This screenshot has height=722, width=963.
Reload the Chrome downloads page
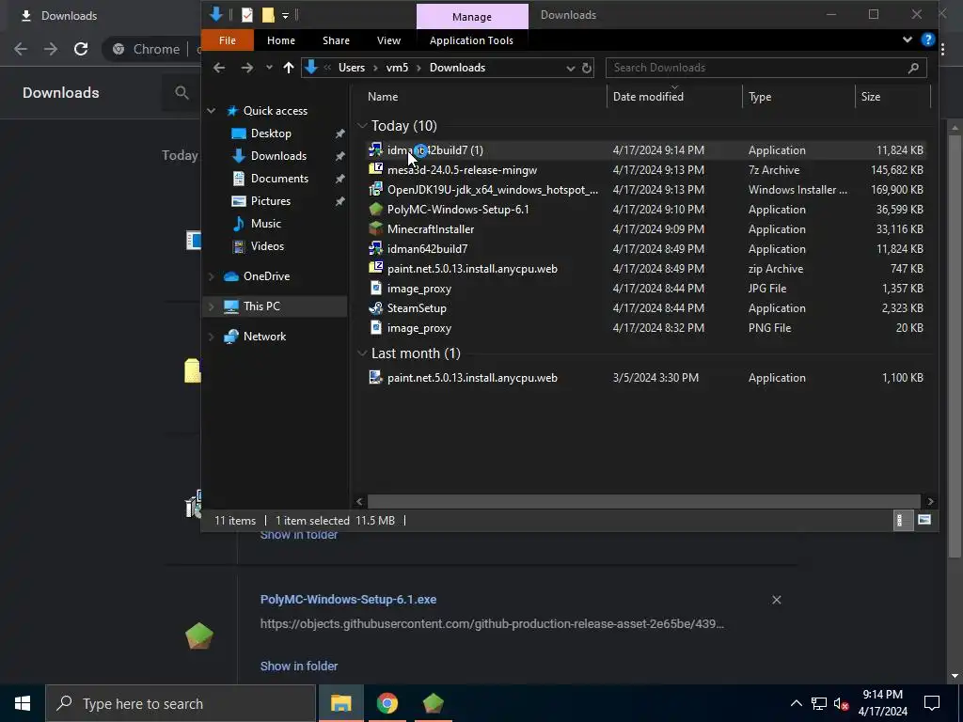coord(81,49)
